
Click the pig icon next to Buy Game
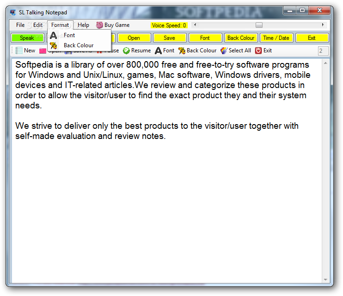(99, 25)
